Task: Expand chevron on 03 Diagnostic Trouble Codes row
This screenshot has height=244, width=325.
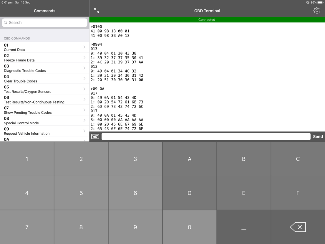Action: [x=84, y=68]
